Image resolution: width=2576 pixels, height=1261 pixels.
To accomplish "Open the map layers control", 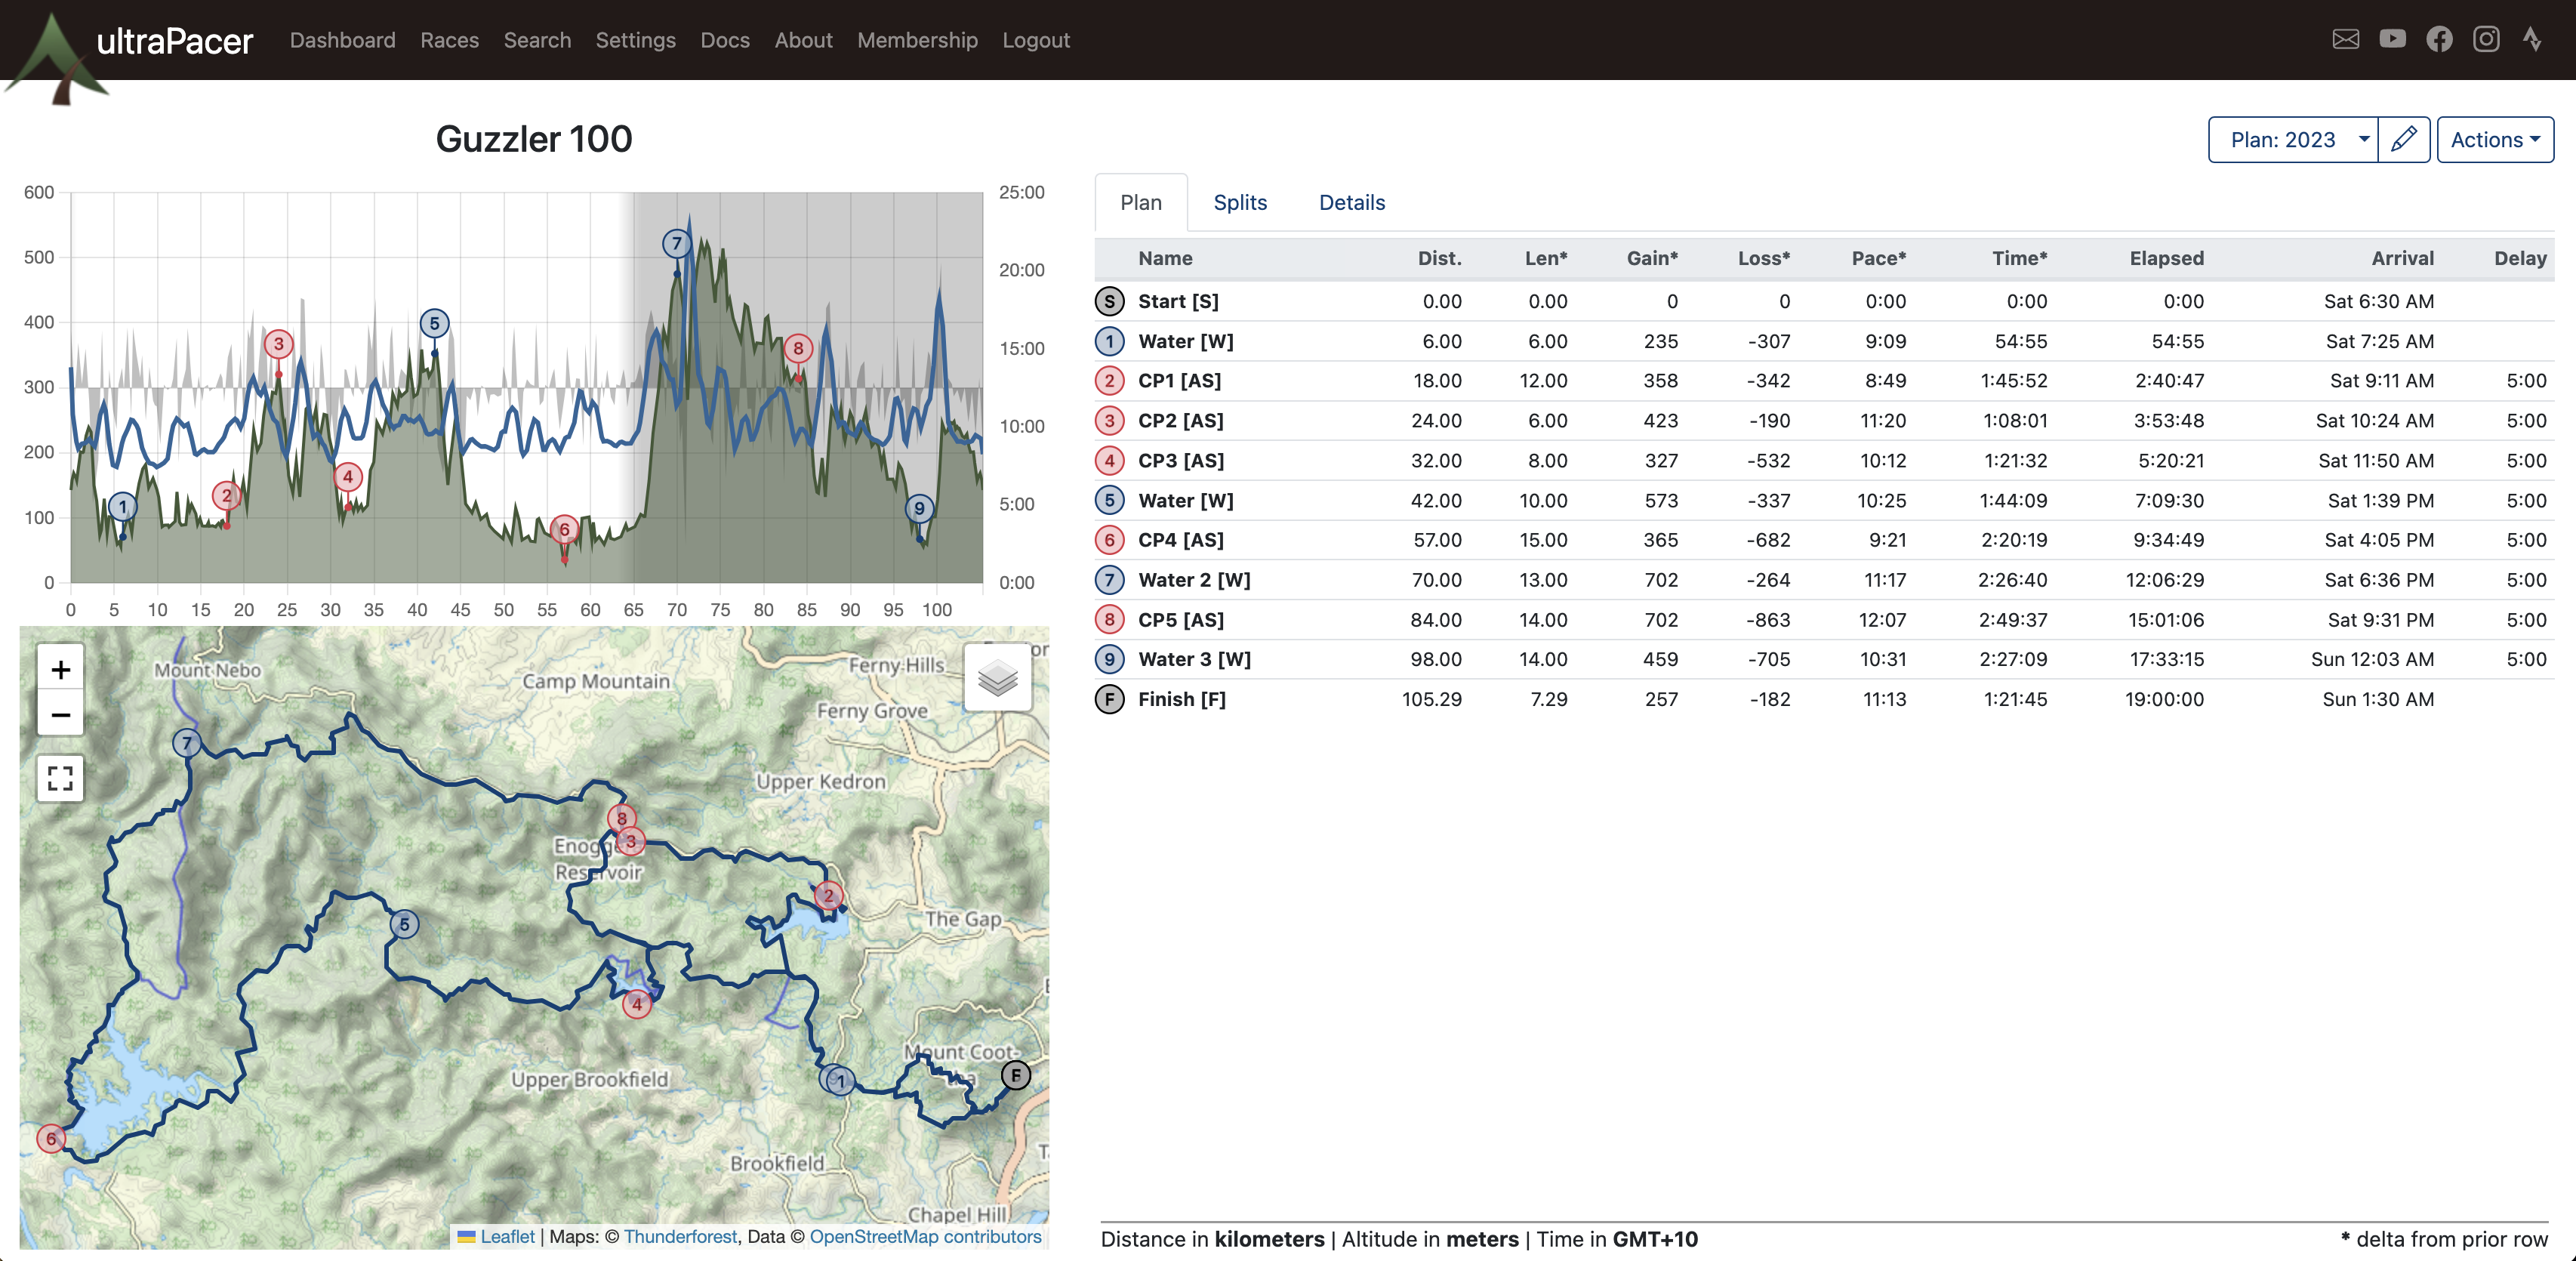I will pyautogui.click(x=997, y=678).
